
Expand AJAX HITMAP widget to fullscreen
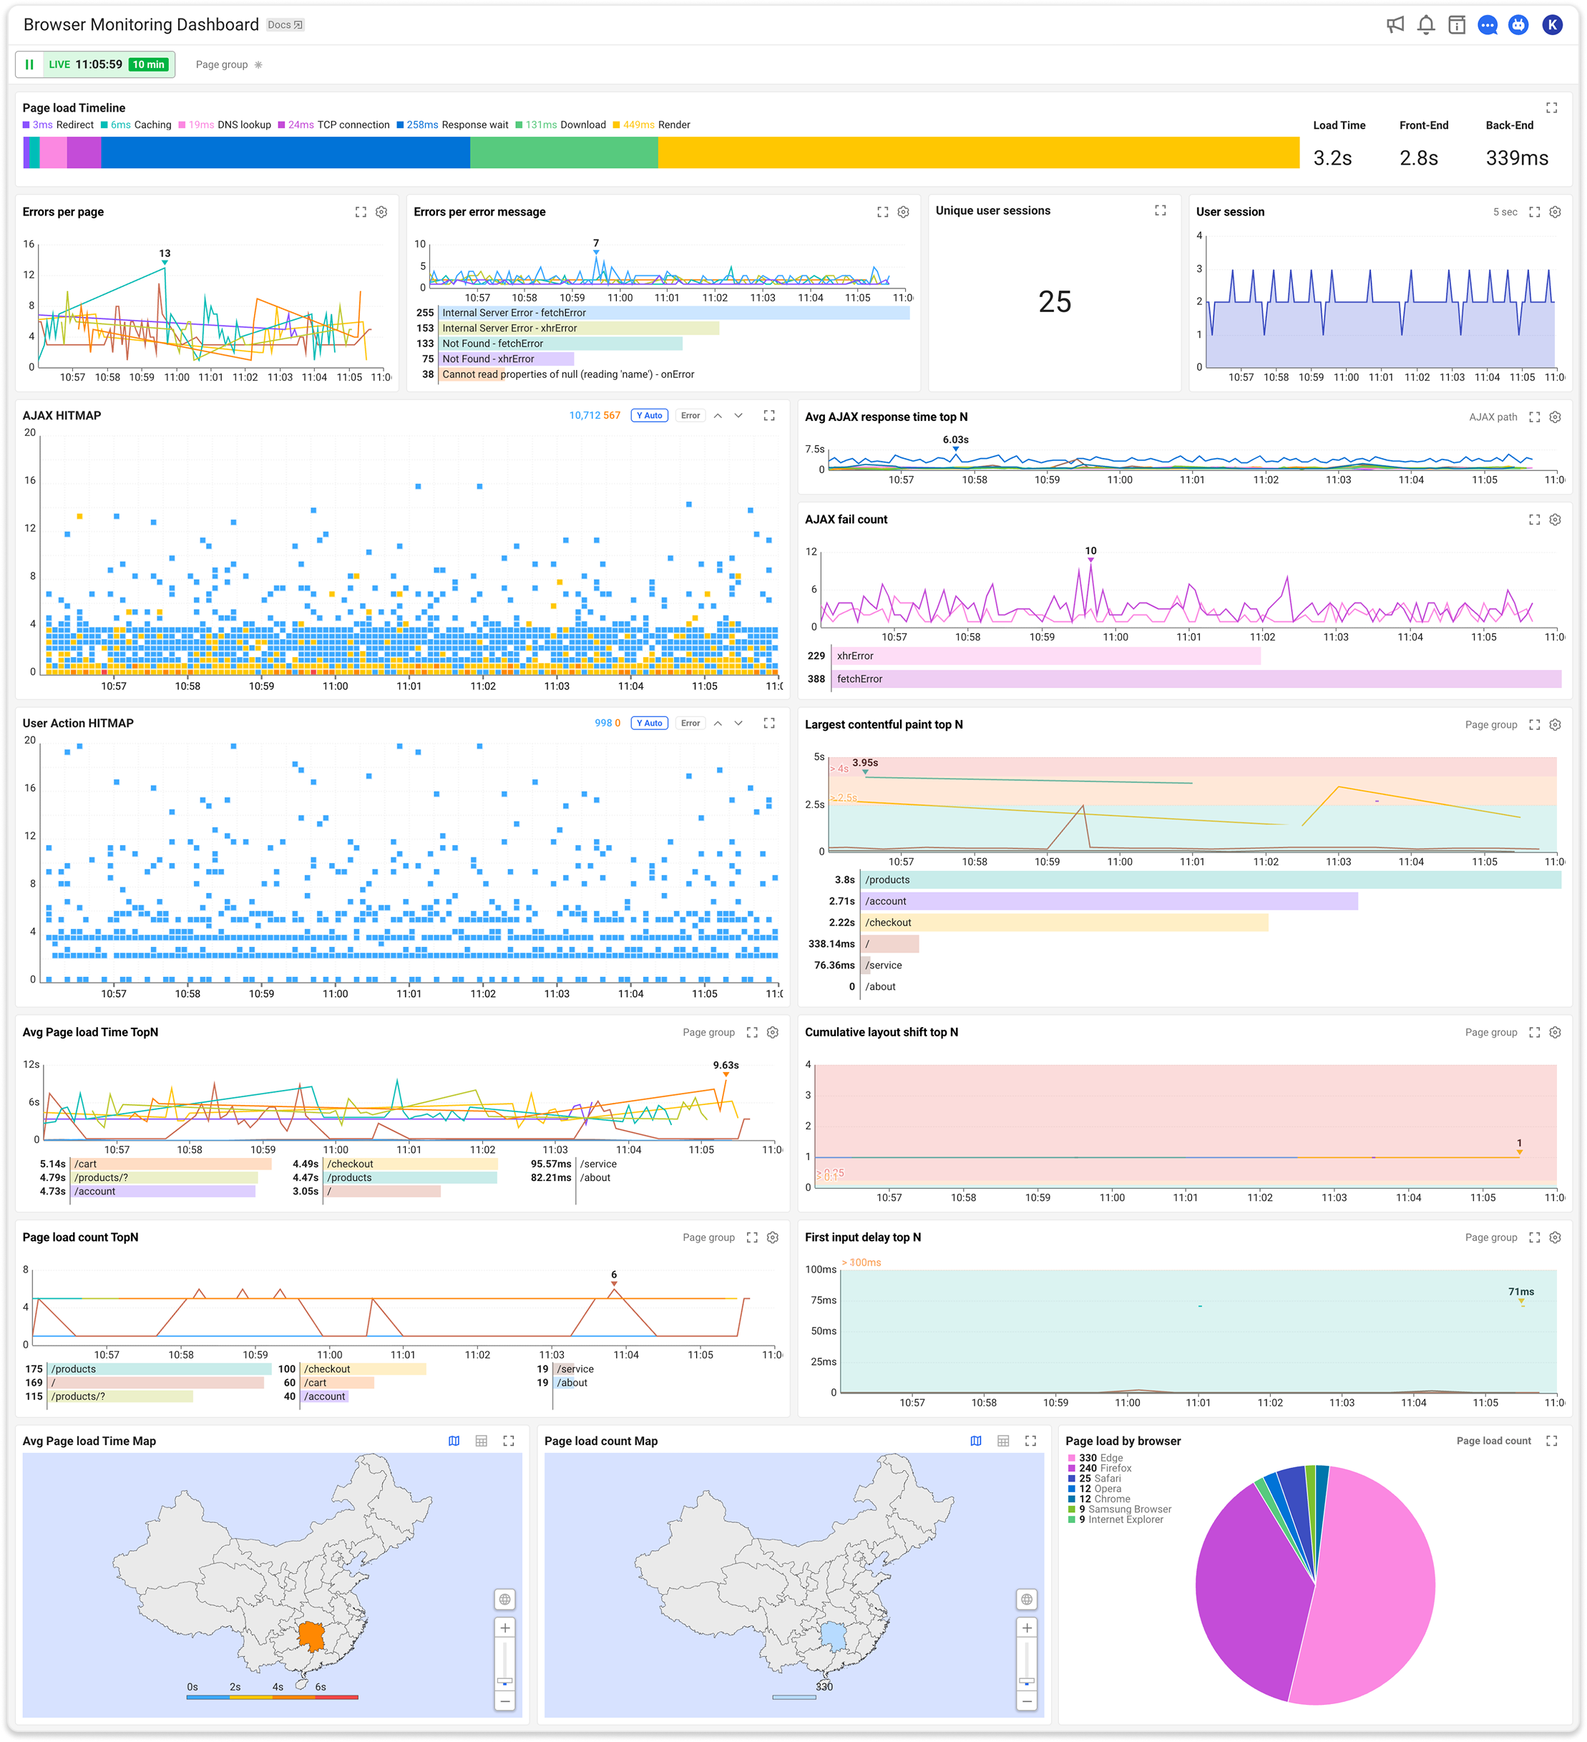[x=769, y=416]
